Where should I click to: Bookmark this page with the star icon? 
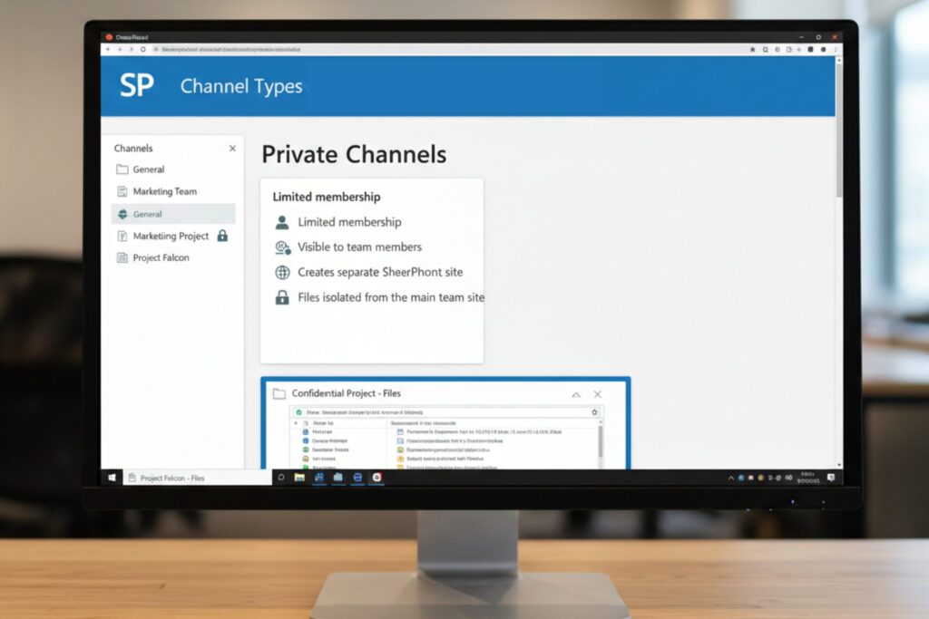pos(752,50)
